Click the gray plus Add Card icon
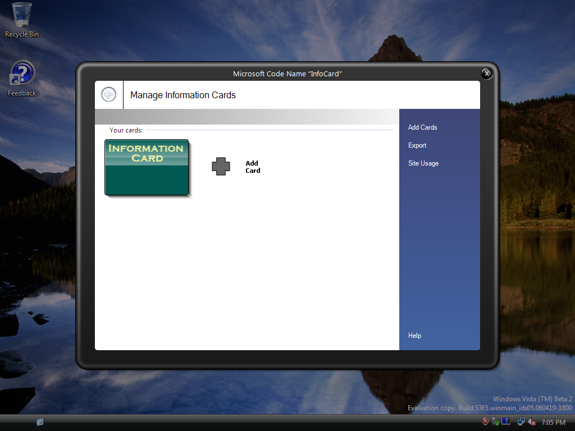575x431 pixels. point(221,166)
